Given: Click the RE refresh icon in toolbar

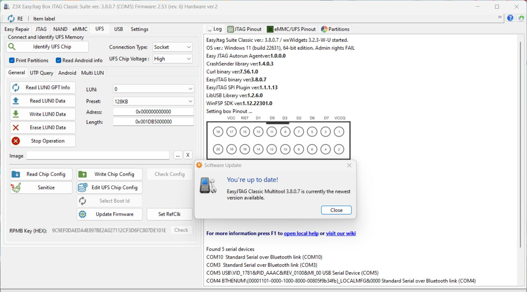Looking at the screenshot, I should 11,19.
